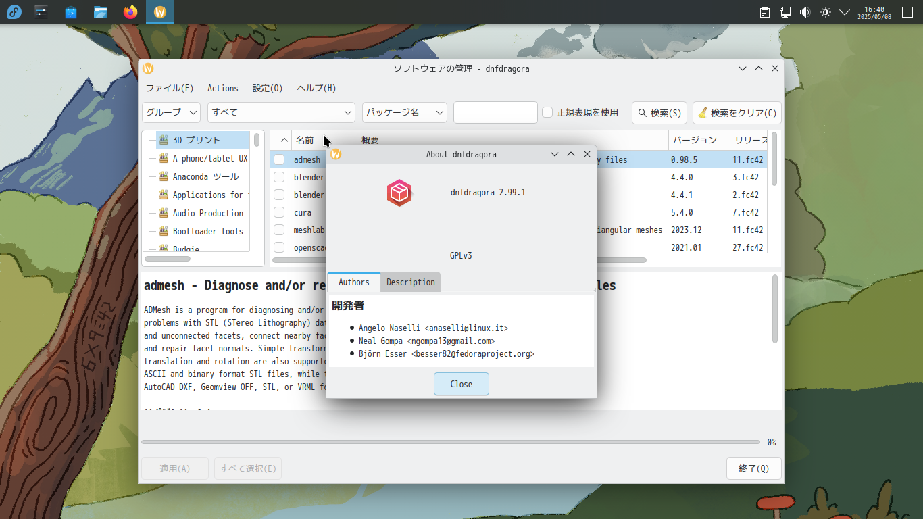Screen dimensions: 923x519
Task: Tick the checkbox for cura package
Action: 279,212
